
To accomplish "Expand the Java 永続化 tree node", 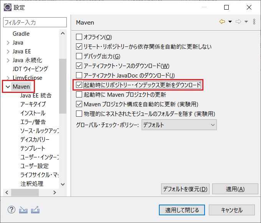I will click(x=8, y=60).
